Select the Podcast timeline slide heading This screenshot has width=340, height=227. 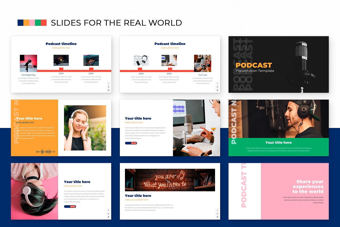coord(61,44)
